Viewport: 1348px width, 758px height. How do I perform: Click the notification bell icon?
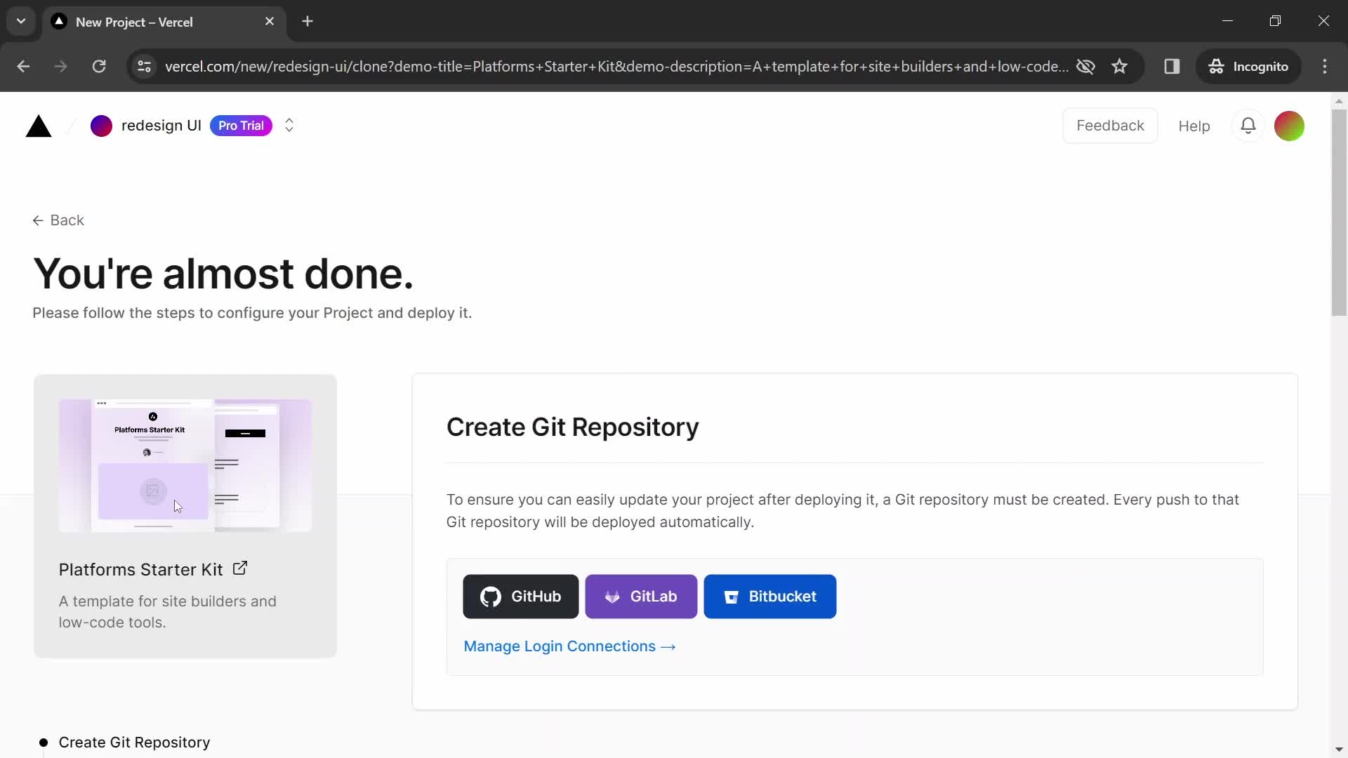click(1248, 125)
